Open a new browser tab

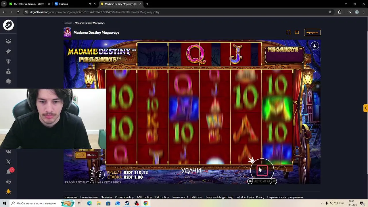point(147,4)
